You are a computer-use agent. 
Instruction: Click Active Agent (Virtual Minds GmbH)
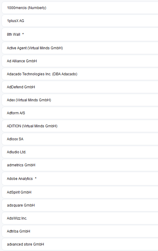(80, 48)
